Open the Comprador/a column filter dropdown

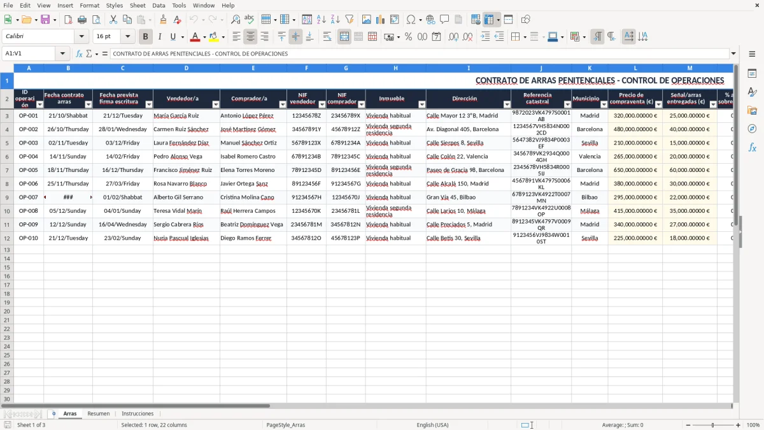(x=283, y=104)
